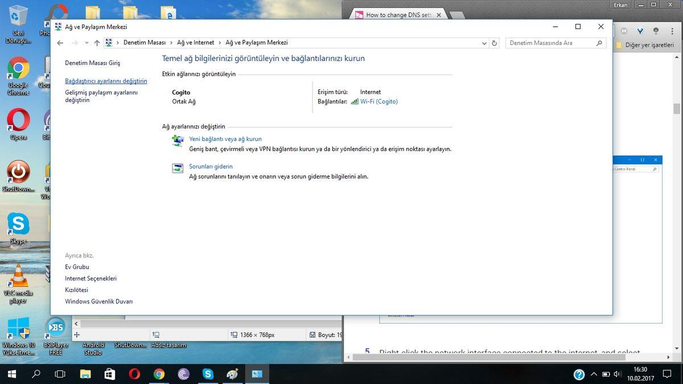This screenshot has height=384, width=683.
Task: Open the address bar history dropdown
Action: [x=484, y=43]
